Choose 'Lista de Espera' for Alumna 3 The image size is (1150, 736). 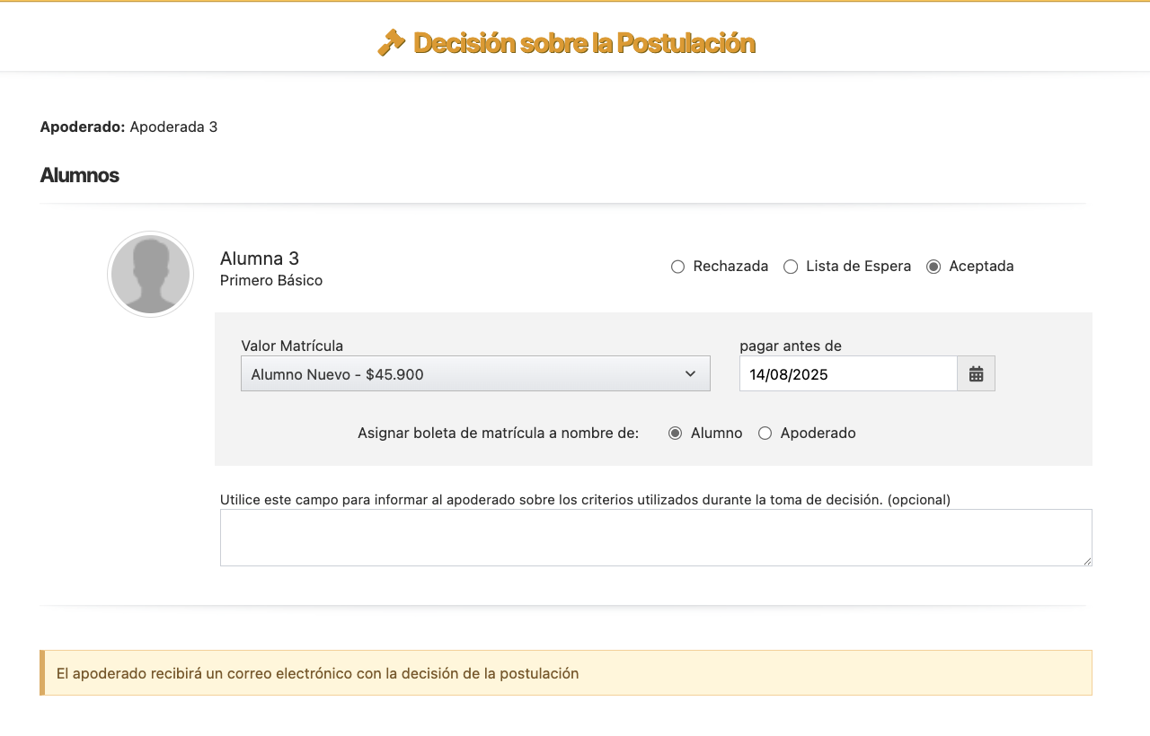coord(791,267)
